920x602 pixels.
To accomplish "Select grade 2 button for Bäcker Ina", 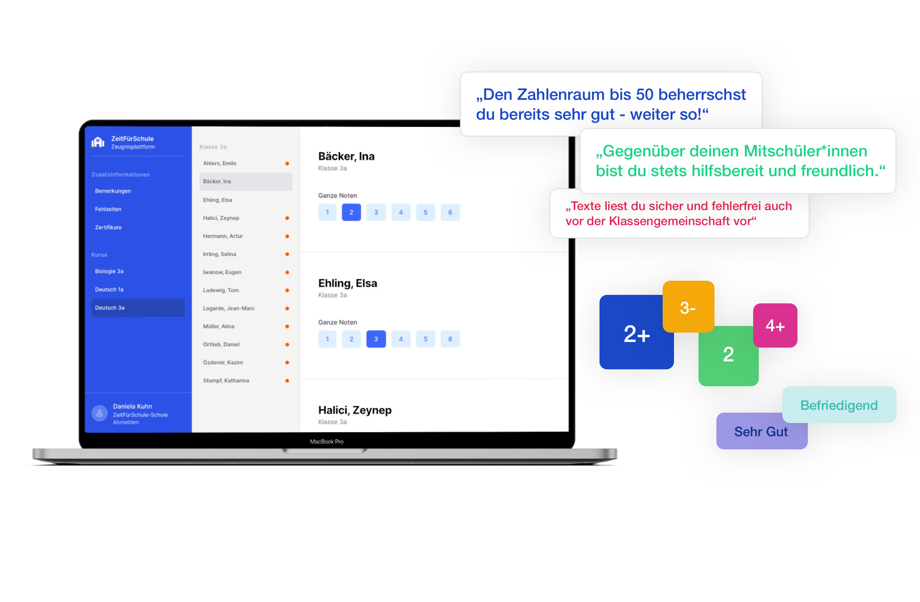I will [351, 212].
